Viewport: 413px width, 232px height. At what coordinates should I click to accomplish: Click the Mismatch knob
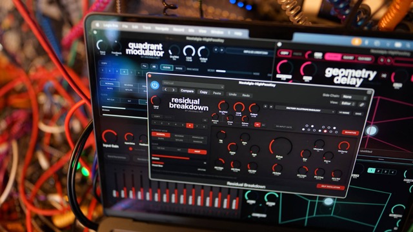tap(319, 144)
